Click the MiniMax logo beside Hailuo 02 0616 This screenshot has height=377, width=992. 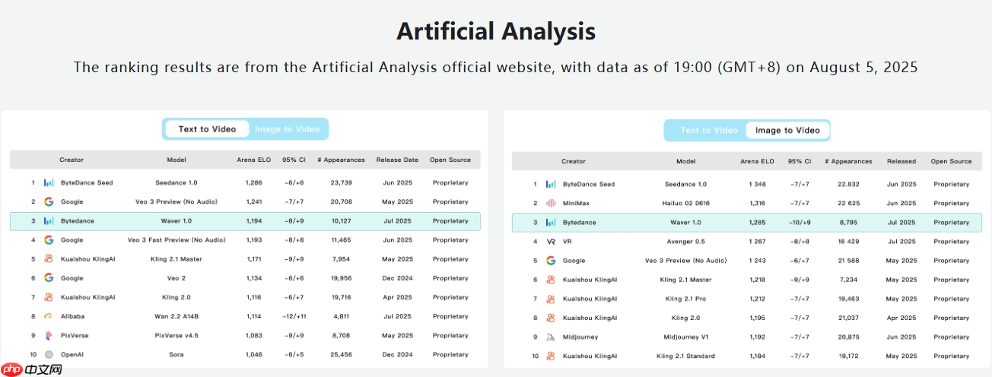[x=551, y=203]
